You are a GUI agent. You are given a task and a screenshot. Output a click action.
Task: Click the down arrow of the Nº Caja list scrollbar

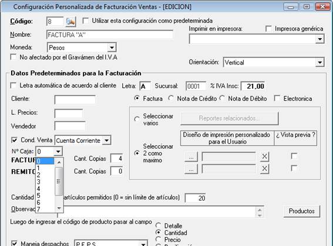pyautogui.click(x=59, y=209)
